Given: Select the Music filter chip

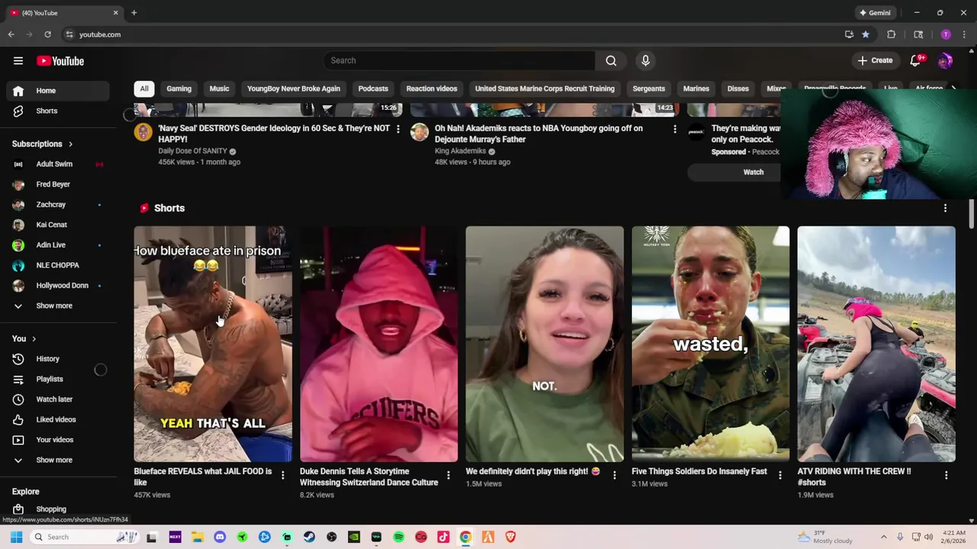Looking at the screenshot, I should pyautogui.click(x=219, y=88).
